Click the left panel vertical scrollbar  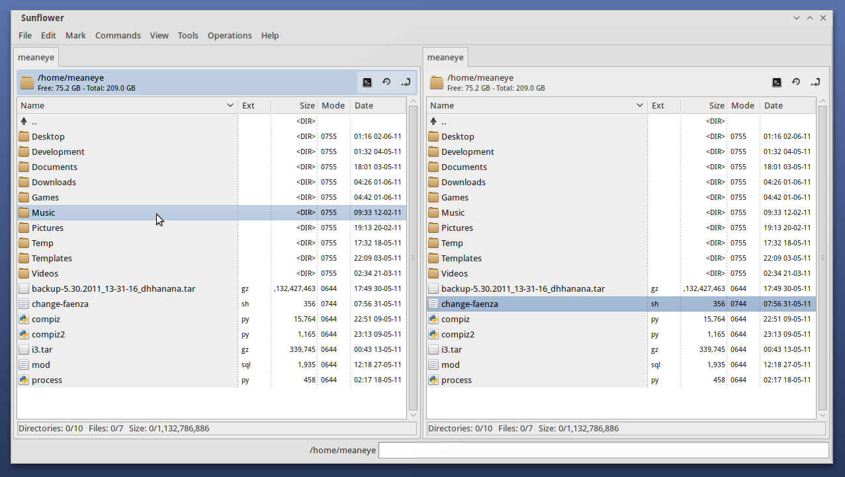(413, 258)
